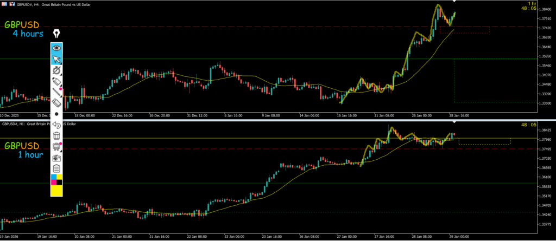Open the whiteboard screen icon with pink dot

coord(56,147)
